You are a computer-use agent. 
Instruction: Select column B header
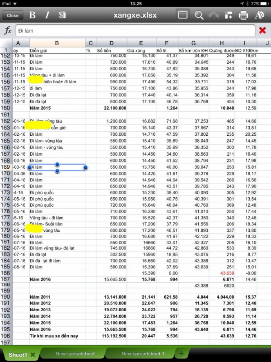coord(57,43)
